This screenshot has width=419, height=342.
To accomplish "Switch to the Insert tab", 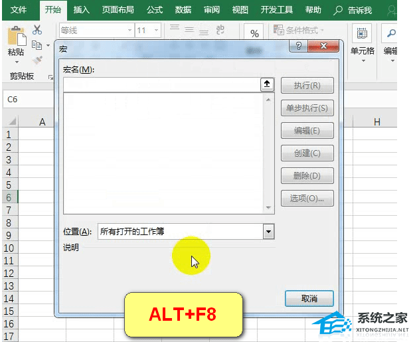I will [x=82, y=10].
